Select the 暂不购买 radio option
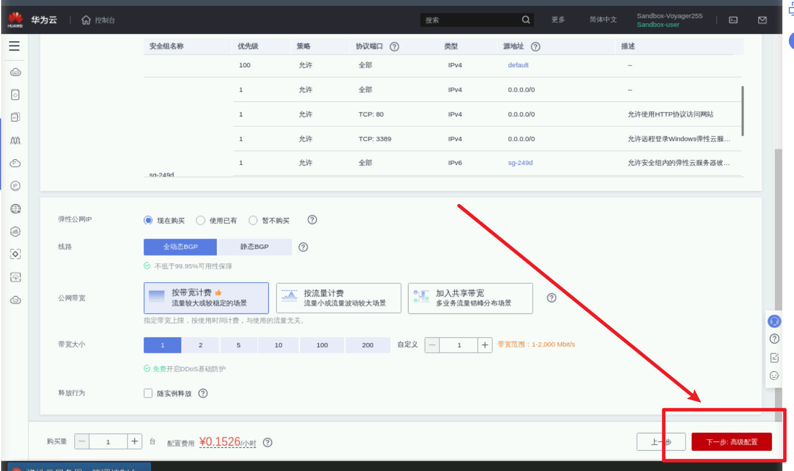The width and height of the screenshot is (794, 471). click(253, 220)
